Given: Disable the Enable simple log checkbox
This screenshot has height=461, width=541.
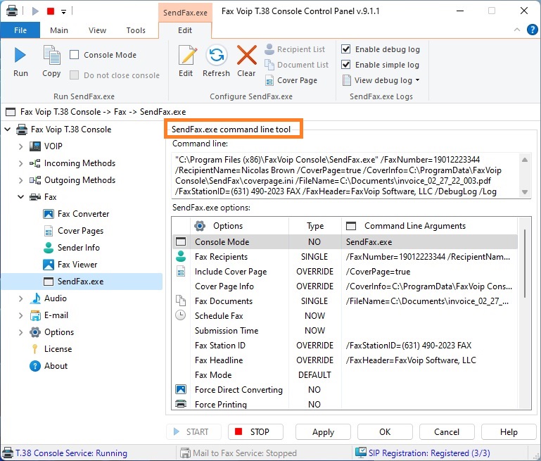Looking at the screenshot, I should pos(345,65).
